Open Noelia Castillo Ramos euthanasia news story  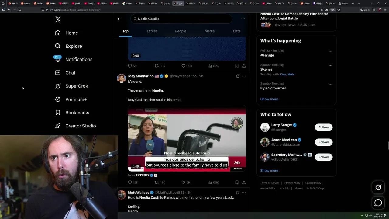[294, 16]
